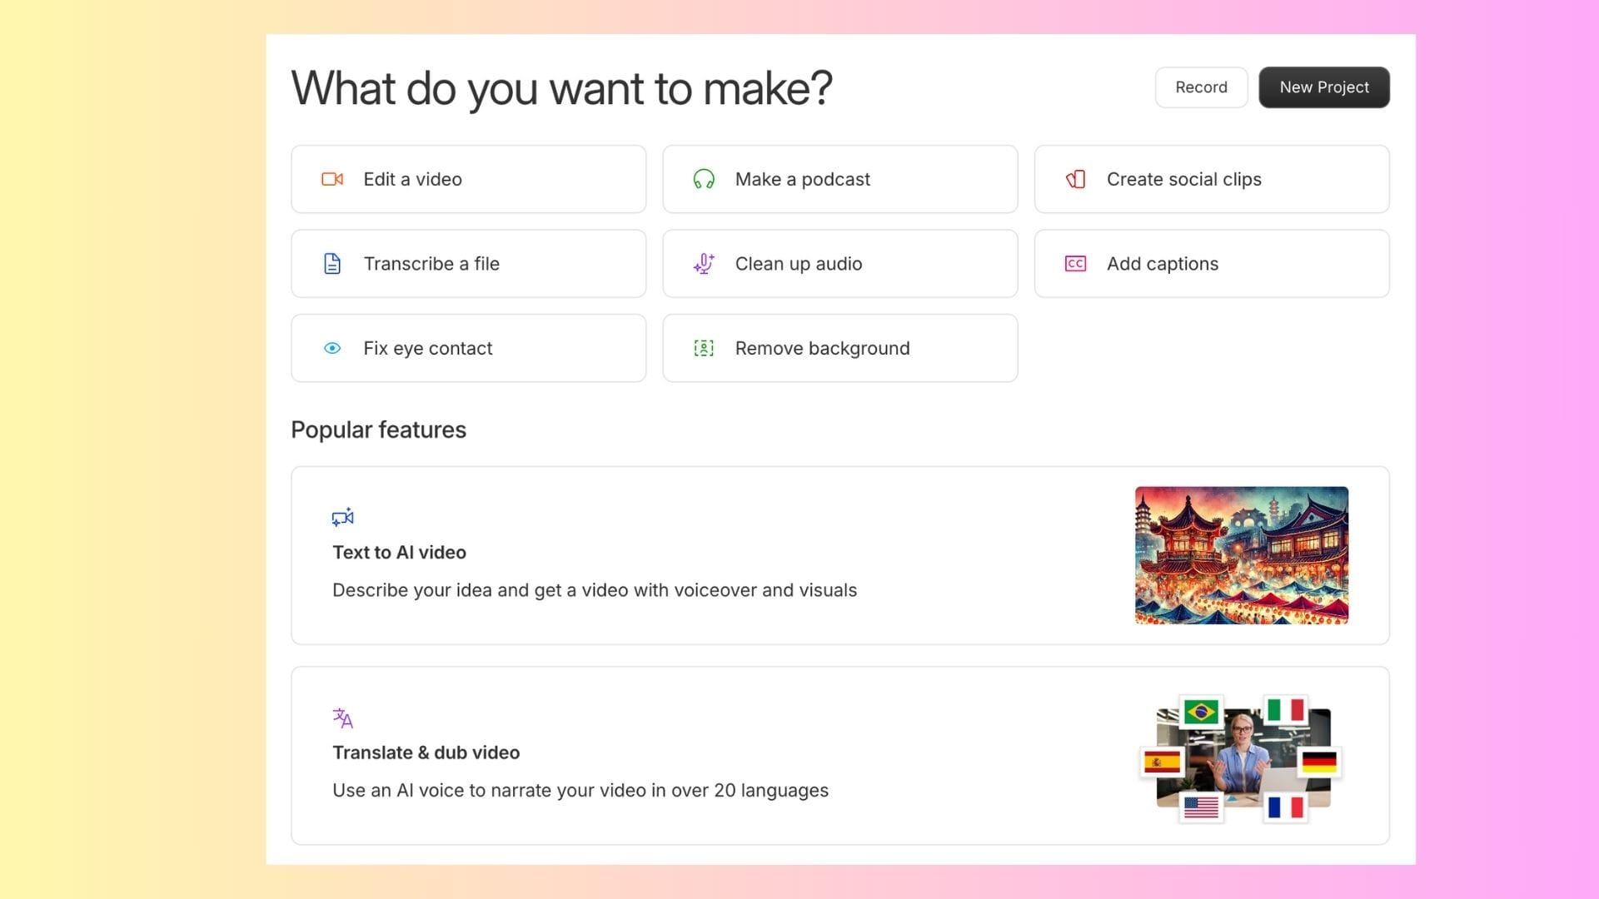
Task: Click the blue document transcribe icon
Action: (x=332, y=264)
